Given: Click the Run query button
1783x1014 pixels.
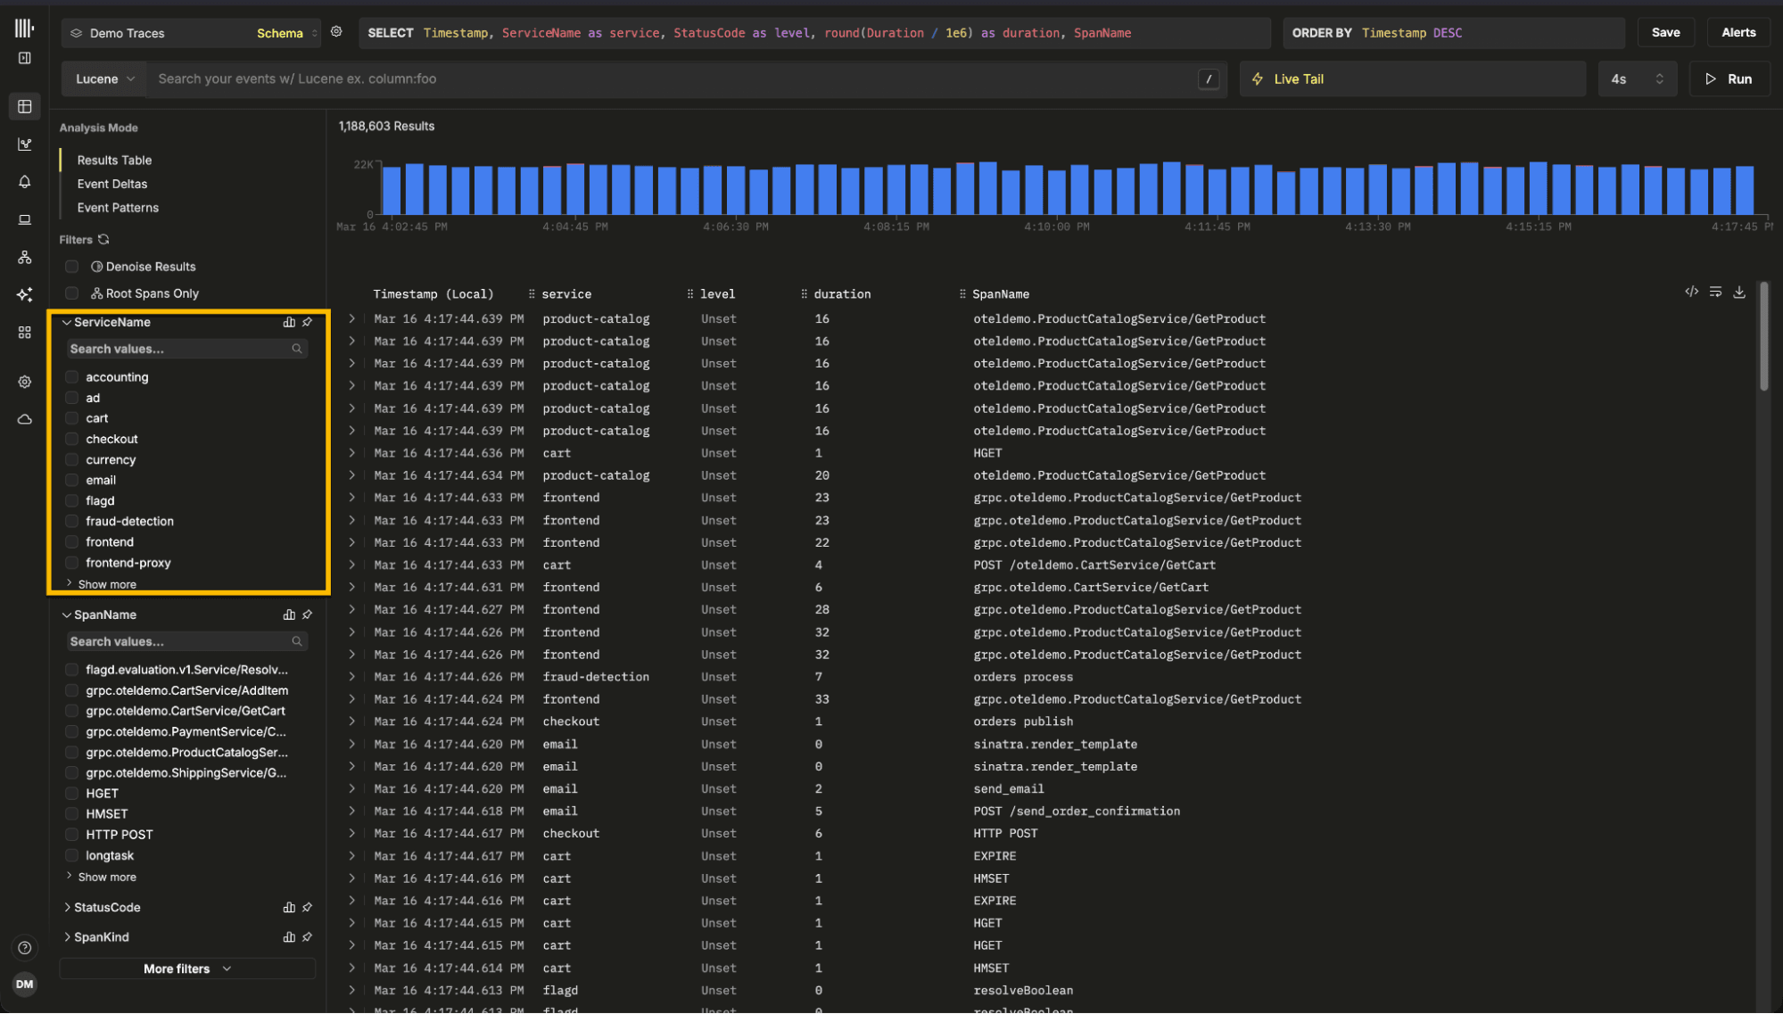Looking at the screenshot, I should [x=1729, y=78].
